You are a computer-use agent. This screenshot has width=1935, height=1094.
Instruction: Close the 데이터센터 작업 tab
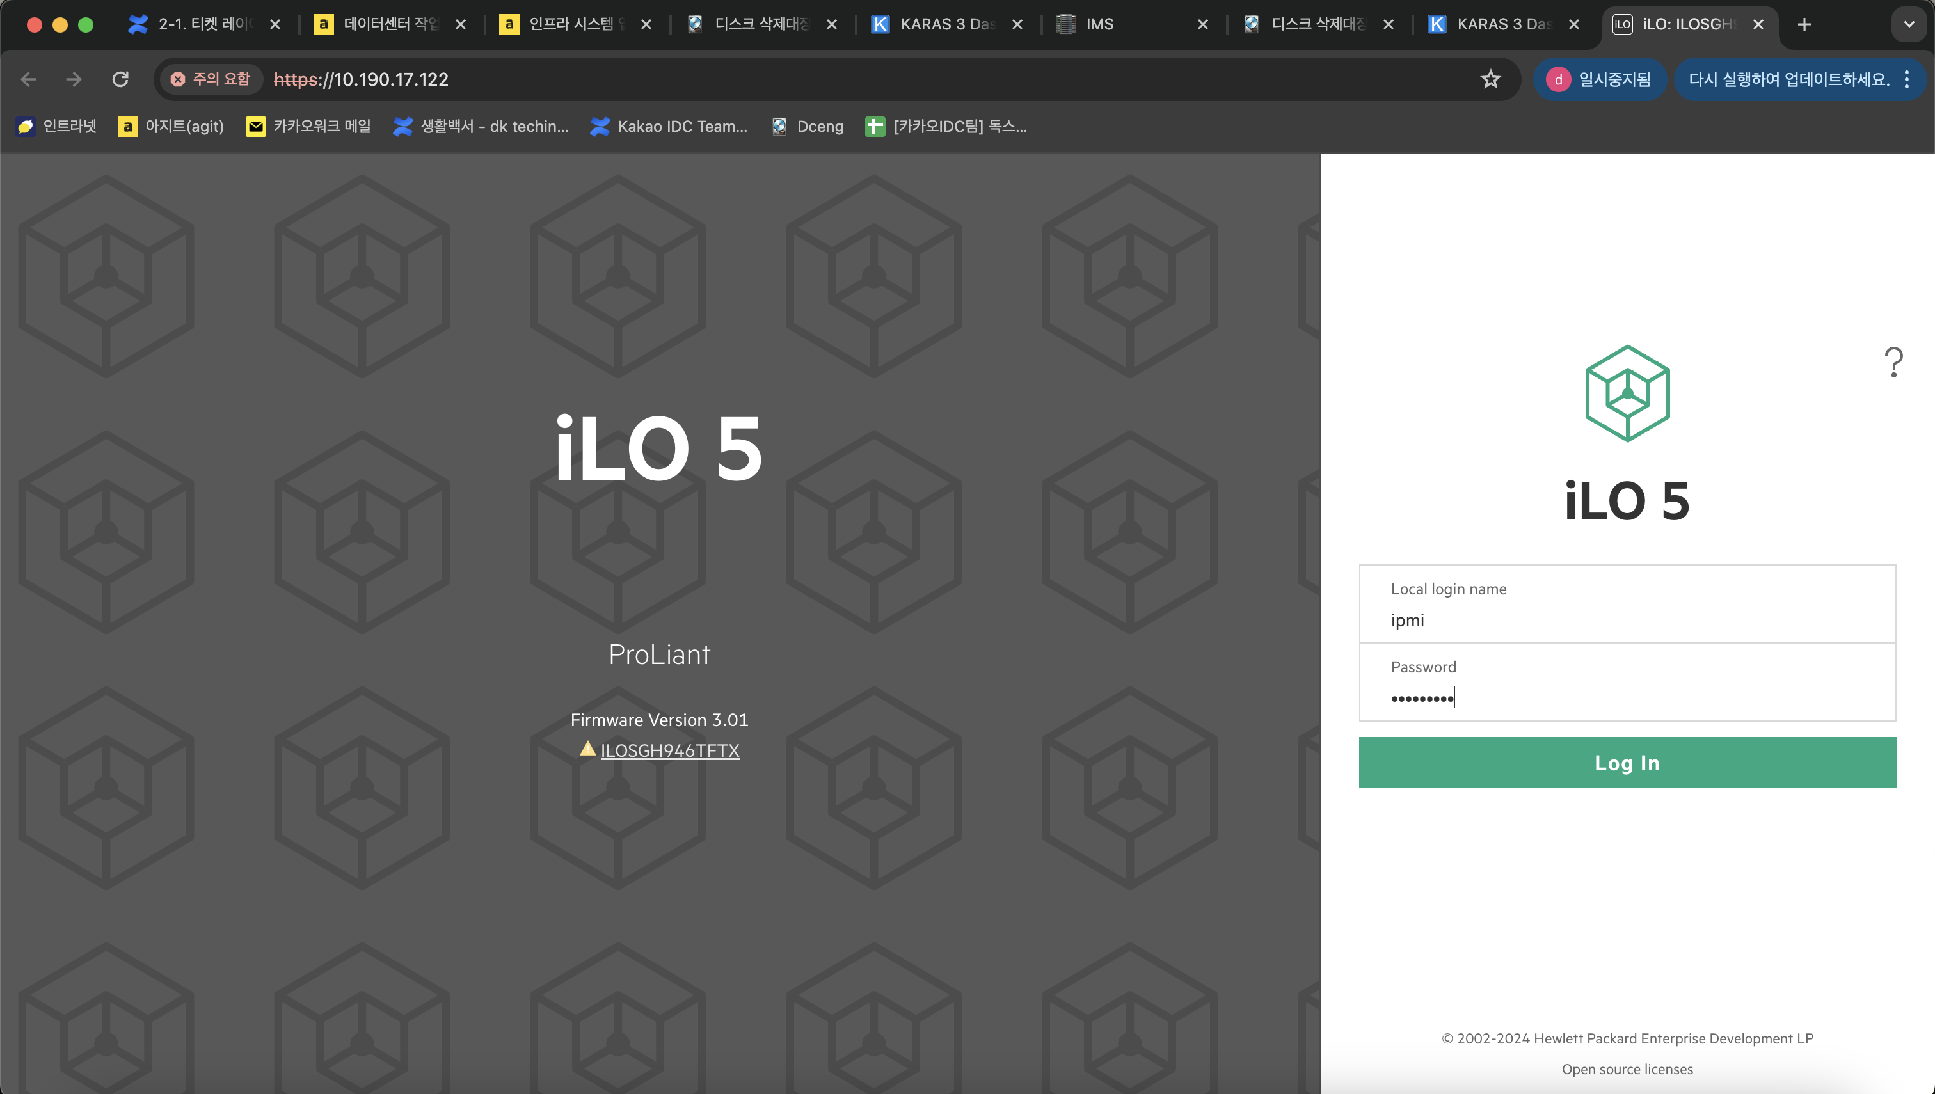point(461,24)
